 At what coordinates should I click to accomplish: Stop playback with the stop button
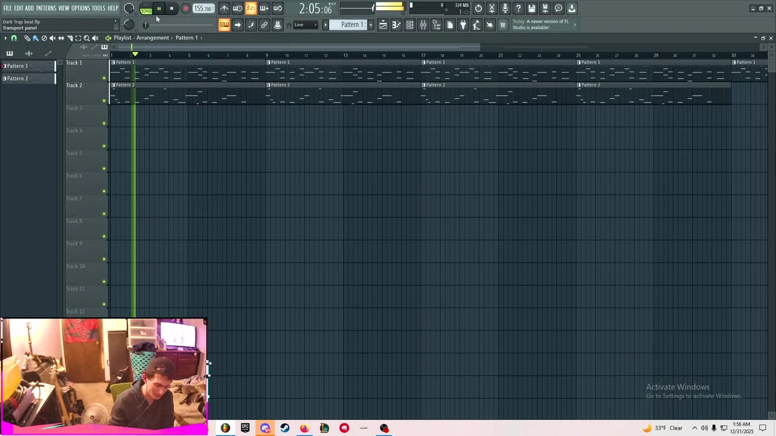coord(172,8)
